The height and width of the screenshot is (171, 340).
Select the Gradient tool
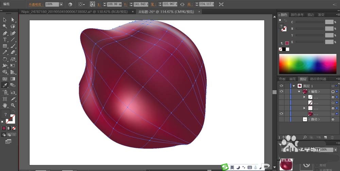point(13,79)
